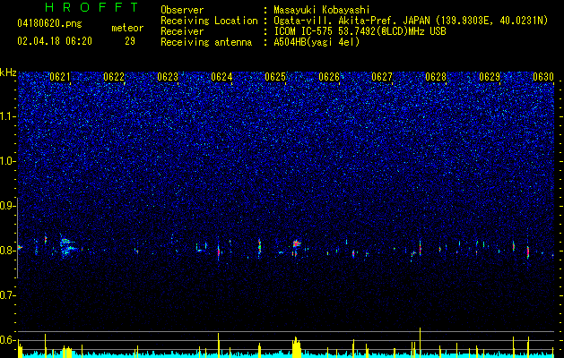564x358 pixels.
Task: Click the 1.0 kHz axis label
Action: click(7, 161)
